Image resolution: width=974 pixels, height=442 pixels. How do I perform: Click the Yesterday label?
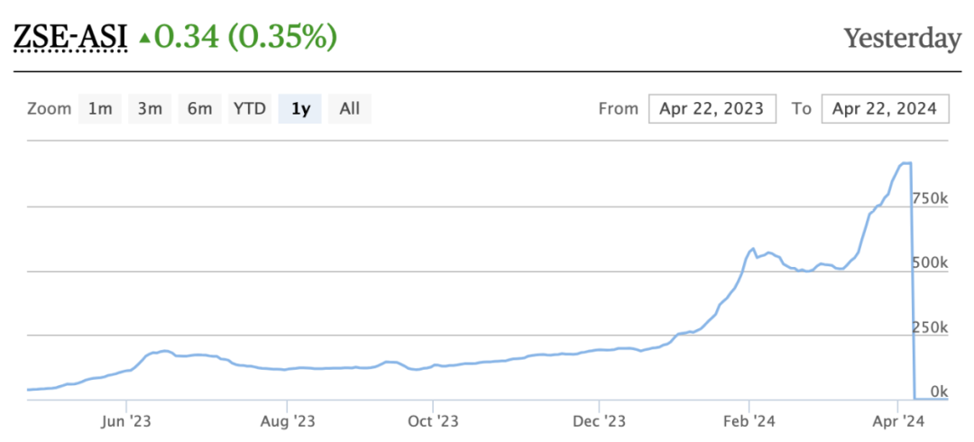(x=902, y=39)
